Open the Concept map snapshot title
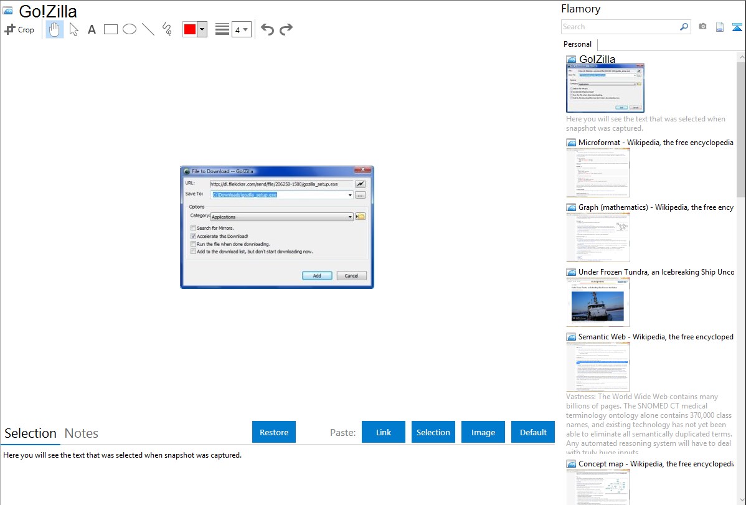The height and width of the screenshot is (505, 746). click(x=656, y=463)
